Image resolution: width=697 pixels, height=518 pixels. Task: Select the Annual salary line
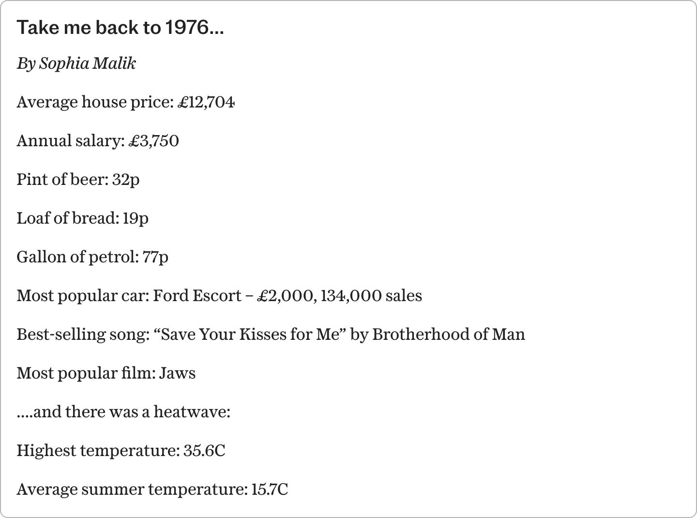(x=98, y=141)
